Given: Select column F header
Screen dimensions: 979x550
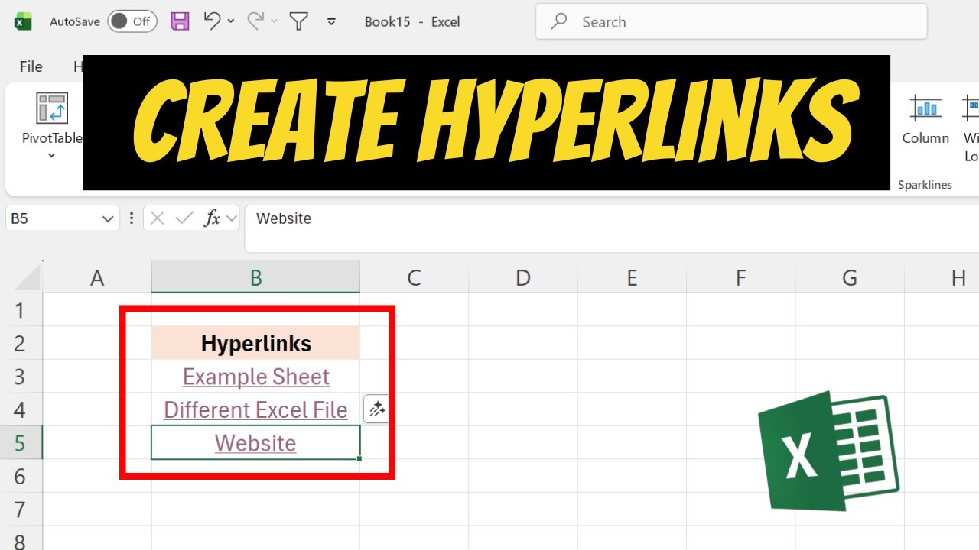Looking at the screenshot, I should click(x=740, y=277).
